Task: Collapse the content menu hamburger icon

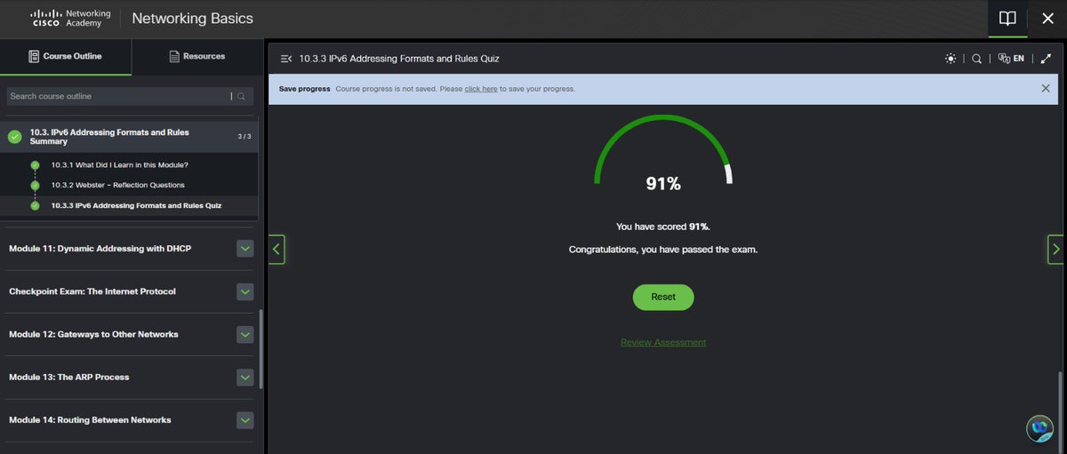Action: 286,59
